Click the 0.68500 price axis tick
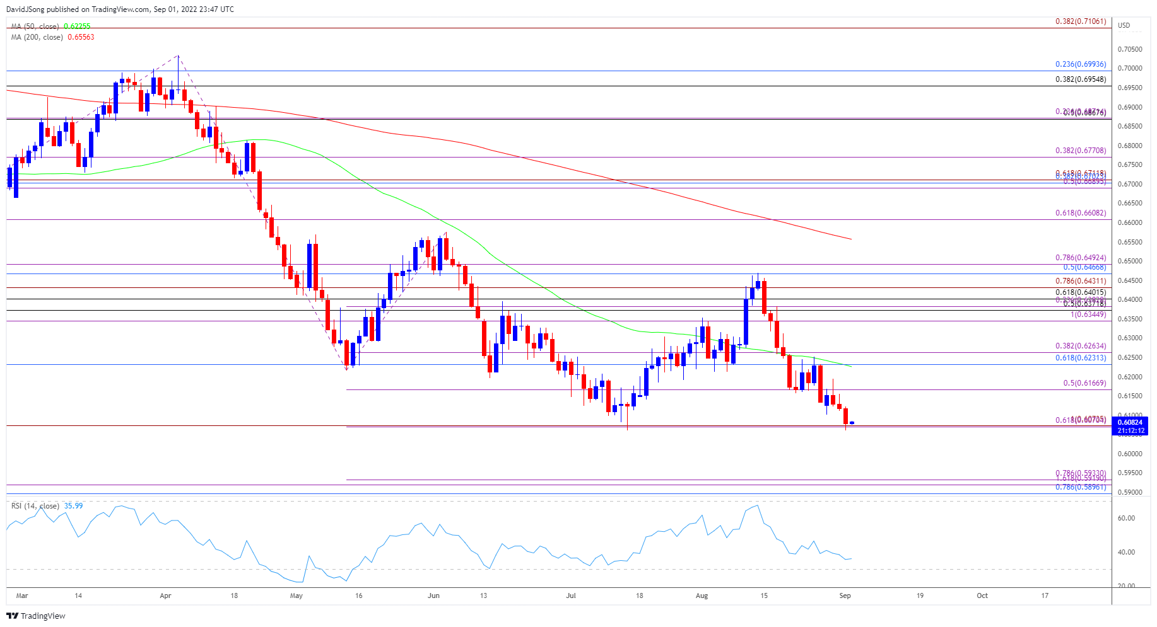 [x=1130, y=126]
